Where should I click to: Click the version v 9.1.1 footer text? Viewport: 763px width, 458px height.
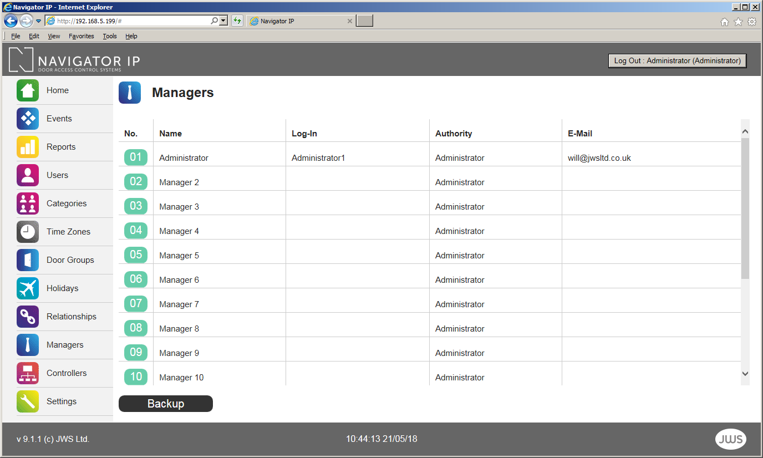click(53, 439)
